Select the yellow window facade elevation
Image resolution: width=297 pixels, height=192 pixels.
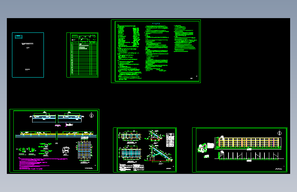(248, 143)
